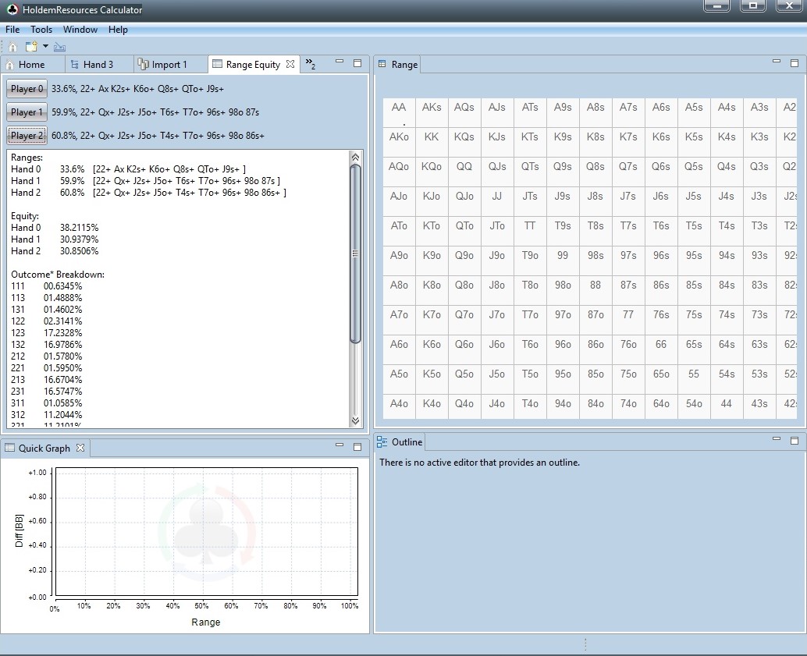
Task: Select the QJs hand cell
Action: pos(496,172)
